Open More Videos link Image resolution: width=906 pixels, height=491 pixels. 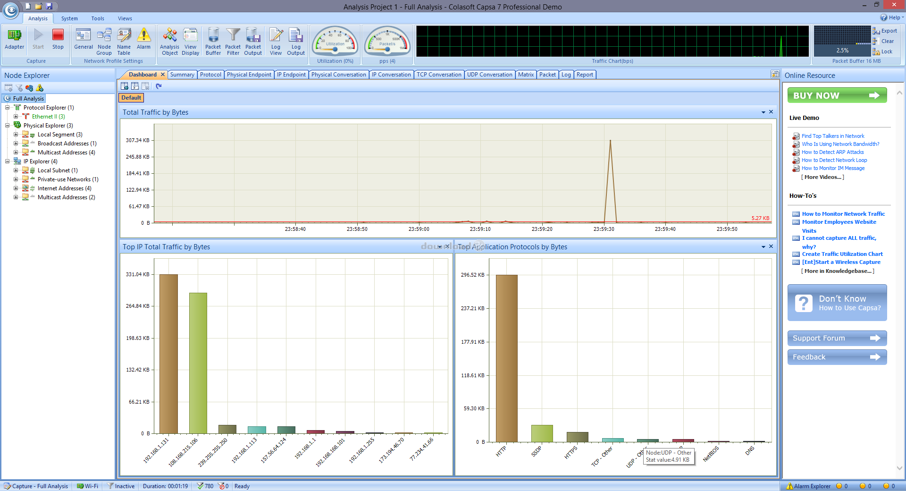pyautogui.click(x=822, y=177)
